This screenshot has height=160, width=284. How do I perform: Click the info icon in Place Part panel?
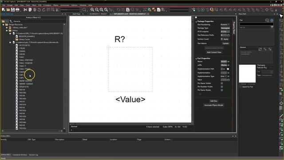point(272,20)
